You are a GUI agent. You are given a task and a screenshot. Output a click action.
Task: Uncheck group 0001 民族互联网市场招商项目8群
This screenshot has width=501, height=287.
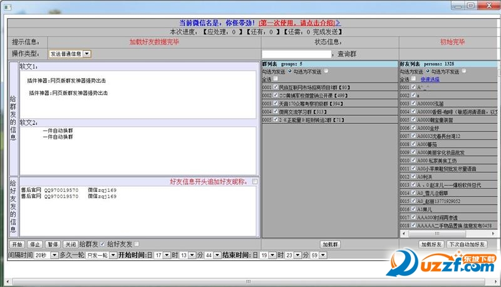276,87
